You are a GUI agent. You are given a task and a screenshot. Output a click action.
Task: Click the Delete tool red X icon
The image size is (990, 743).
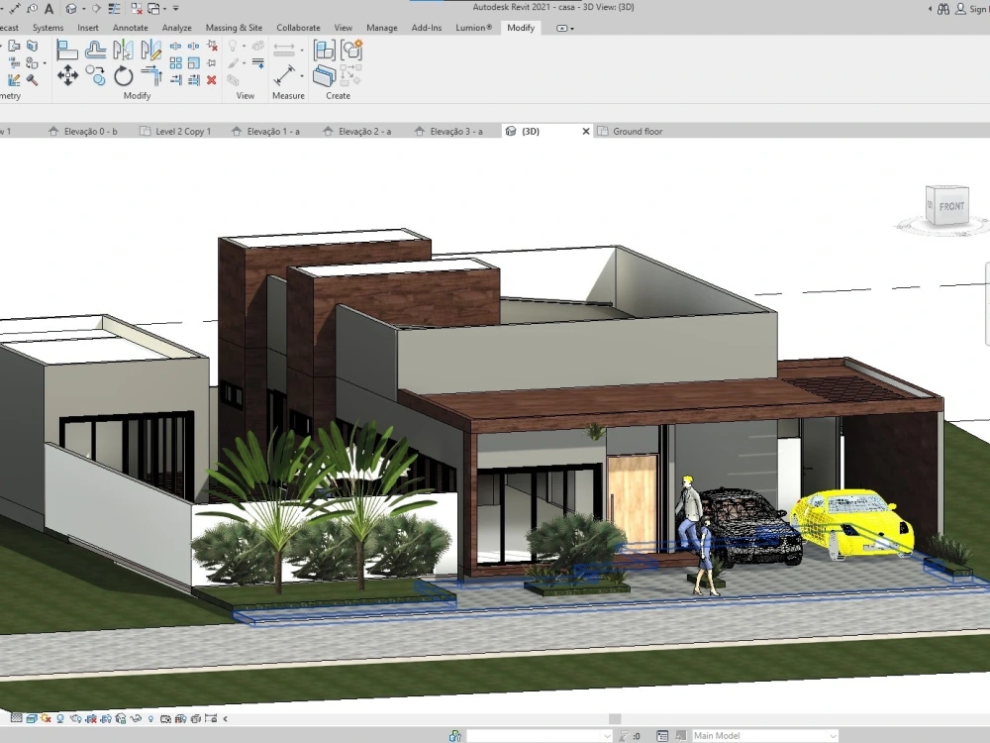pos(212,81)
